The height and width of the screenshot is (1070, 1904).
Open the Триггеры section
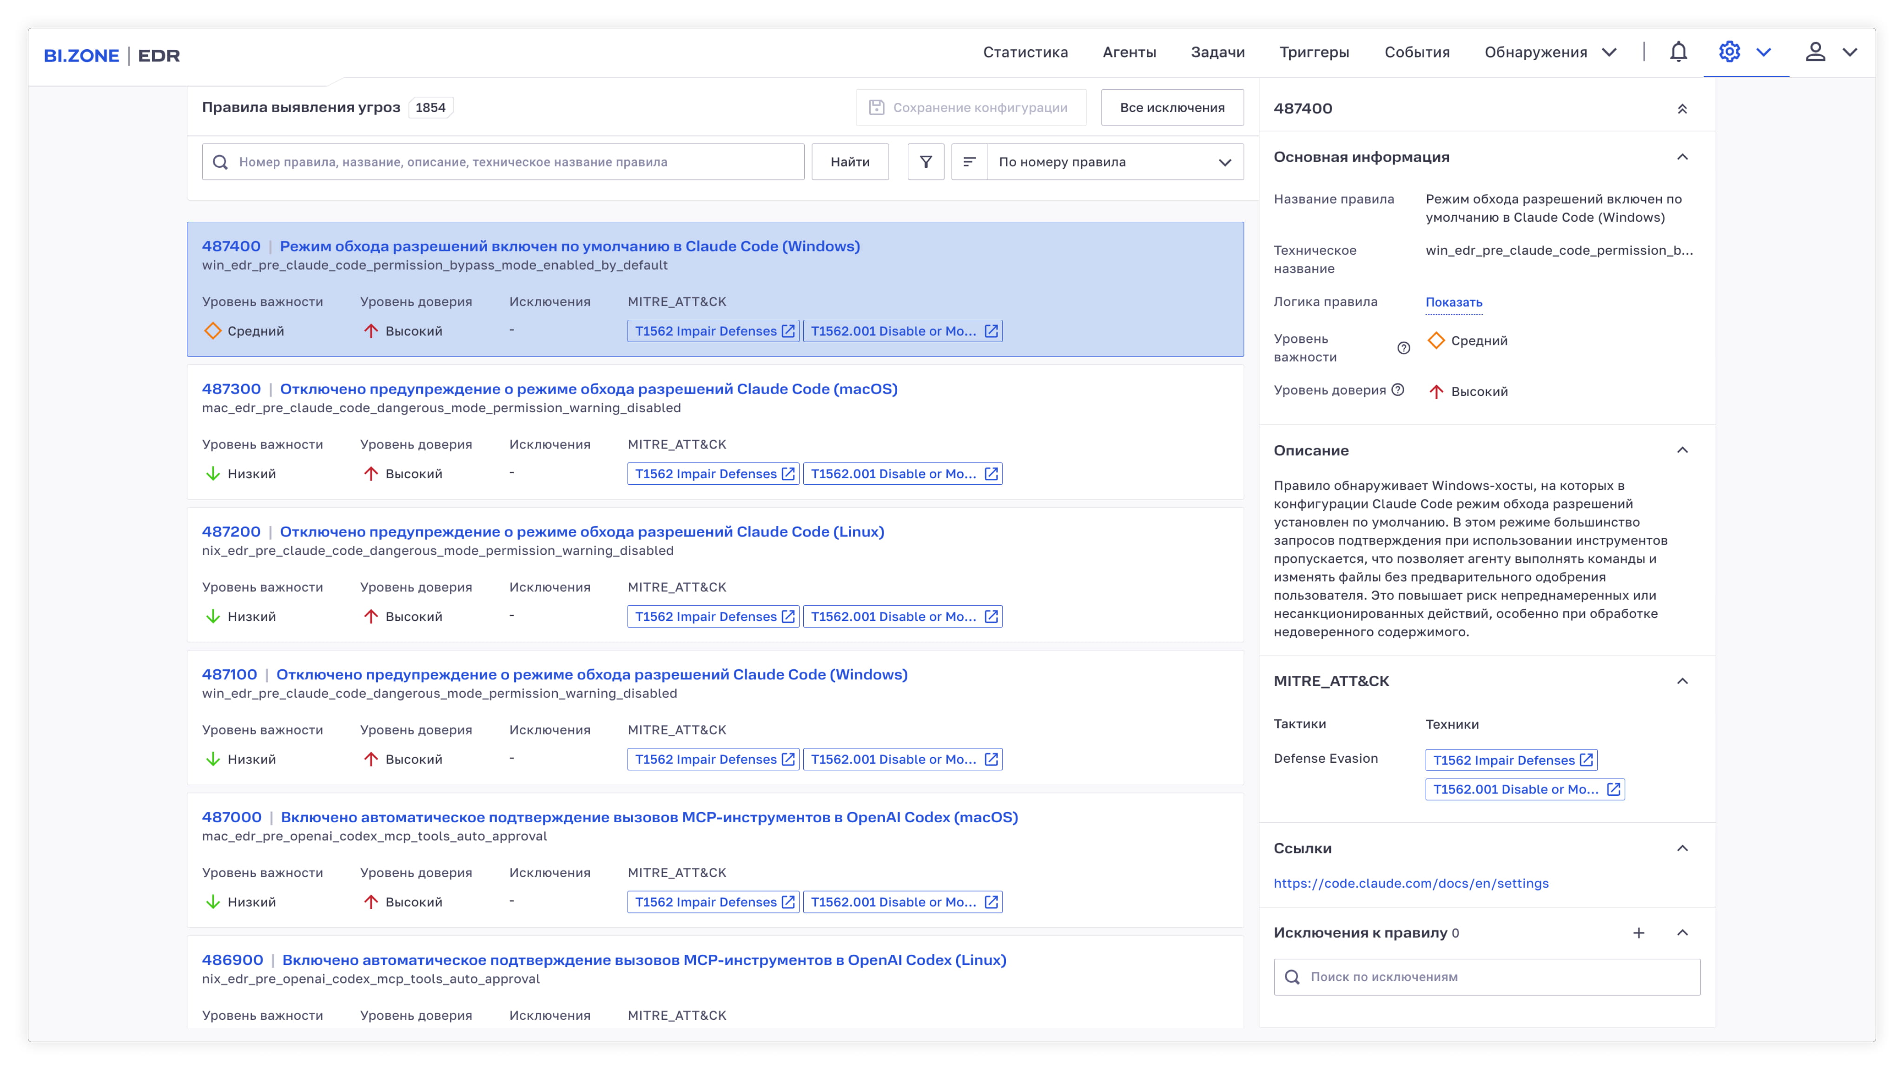(x=1314, y=53)
